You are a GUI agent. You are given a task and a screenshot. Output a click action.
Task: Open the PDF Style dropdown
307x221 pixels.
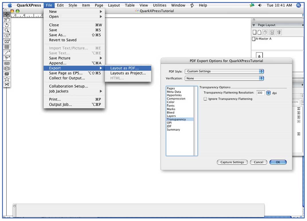[x=224, y=71]
